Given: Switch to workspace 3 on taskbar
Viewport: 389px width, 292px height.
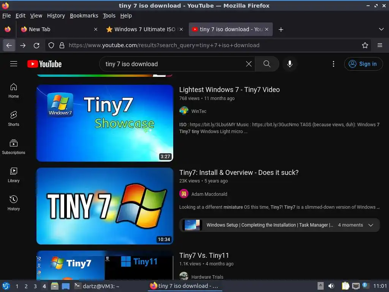Looking at the screenshot, I should click(x=35, y=286).
